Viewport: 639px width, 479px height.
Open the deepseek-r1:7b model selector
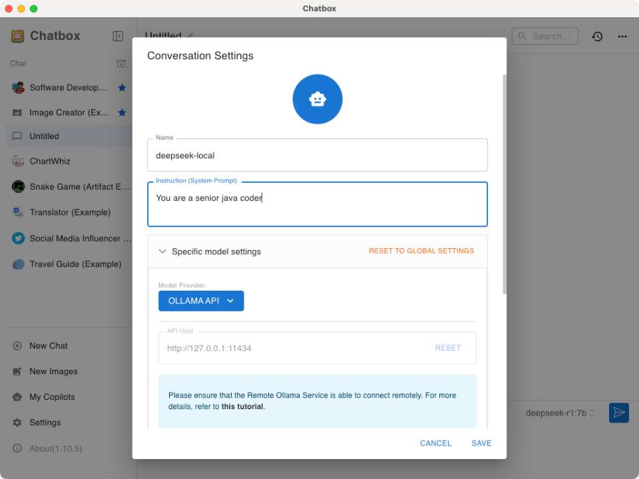(x=559, y=413)
